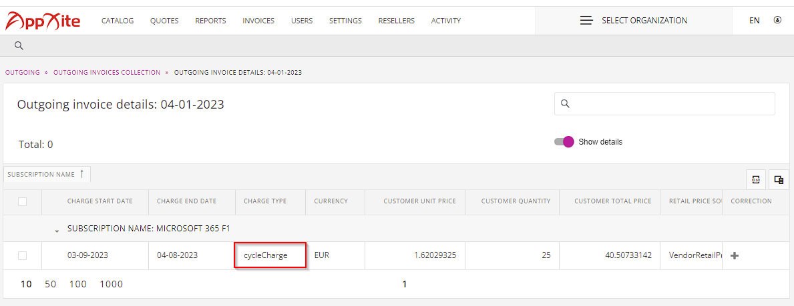Image resolution: width=794 pixels, height=306 pixels.
Task: Tick the select-all header checkbox
Action: (22, 201)
